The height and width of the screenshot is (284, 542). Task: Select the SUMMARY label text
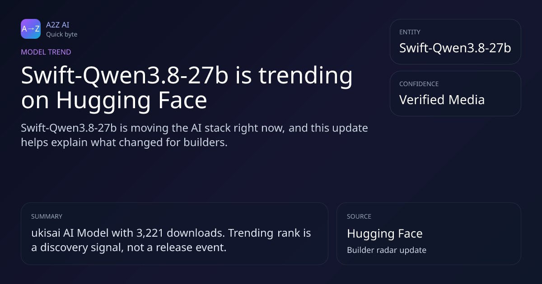47,216
